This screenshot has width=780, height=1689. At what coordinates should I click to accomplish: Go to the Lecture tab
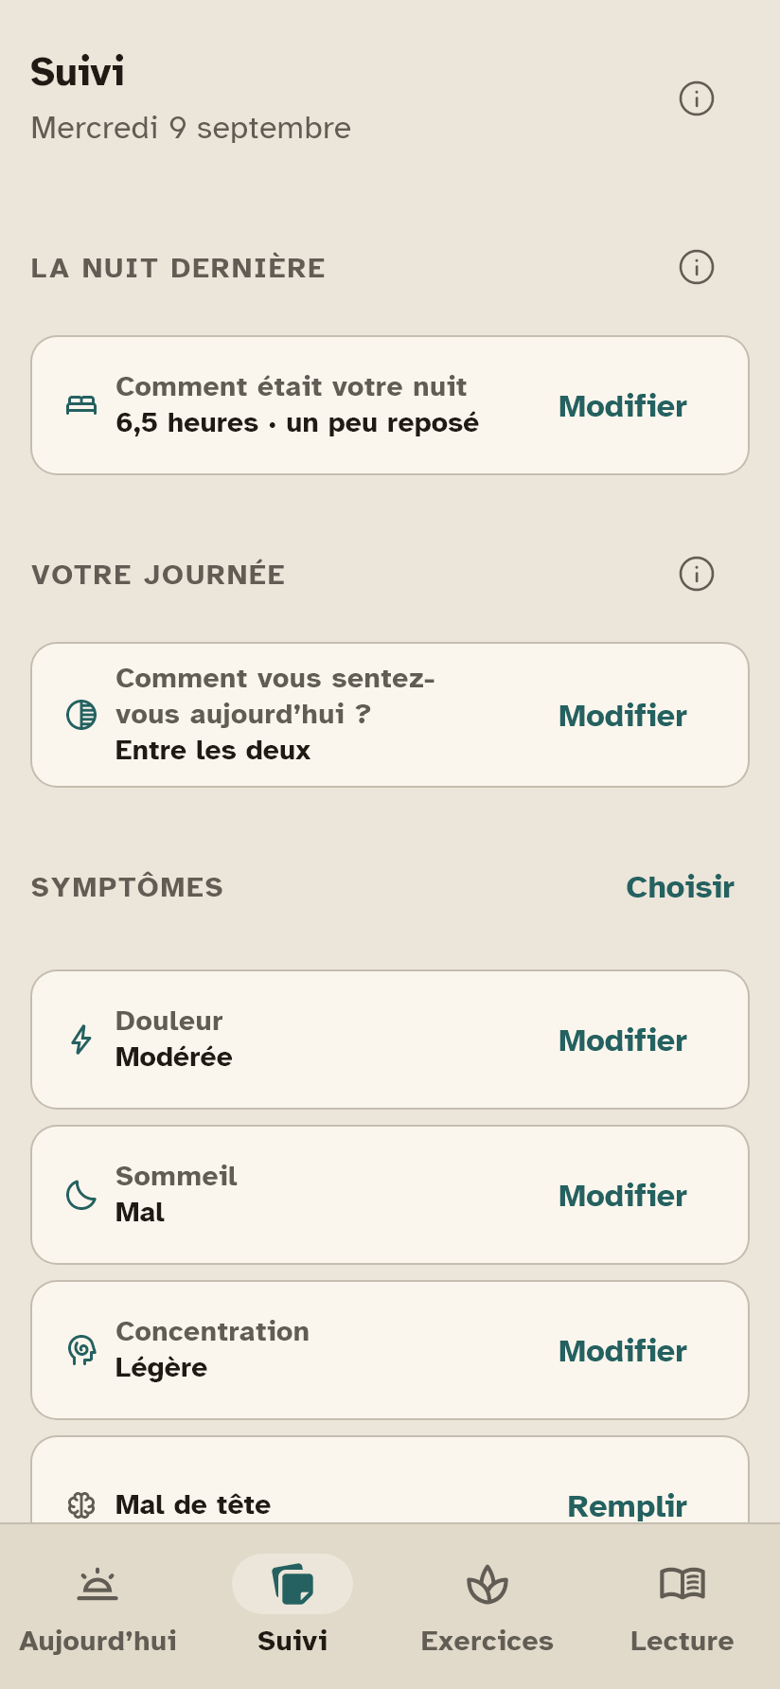point(682,1608)
